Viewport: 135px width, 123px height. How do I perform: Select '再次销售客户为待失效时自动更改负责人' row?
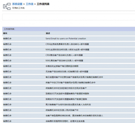[69, 105]
